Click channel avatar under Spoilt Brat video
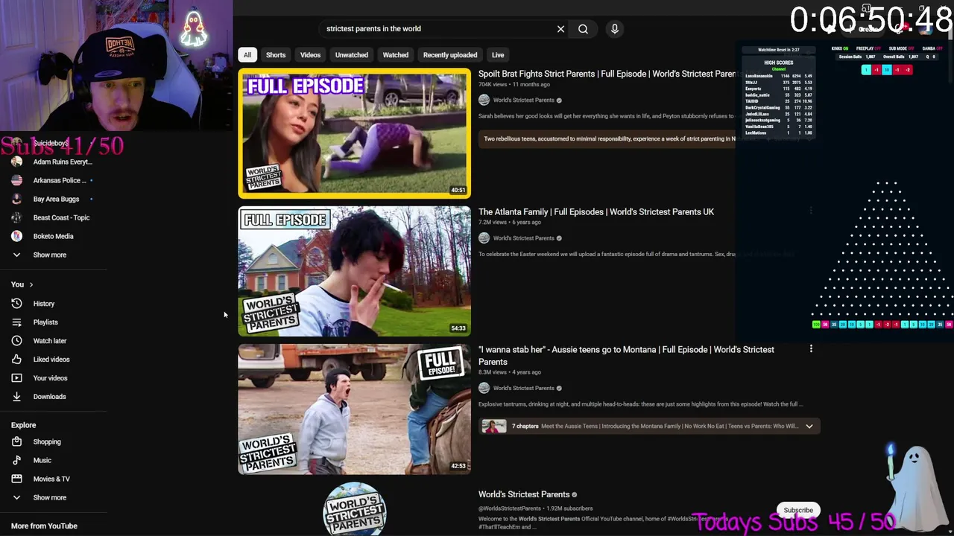The image size is (954, 536). point(484,100)
